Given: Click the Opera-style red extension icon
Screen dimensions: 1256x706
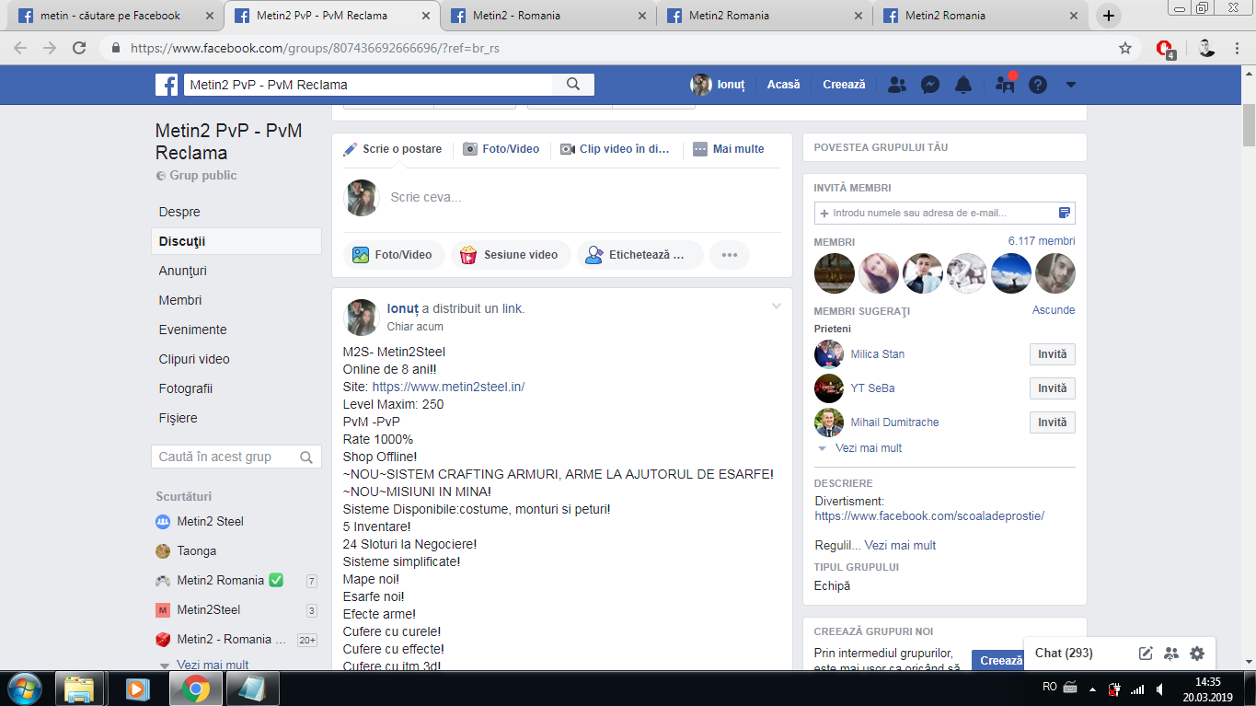Looking at the screenshot, I should tap(1165, 49).
